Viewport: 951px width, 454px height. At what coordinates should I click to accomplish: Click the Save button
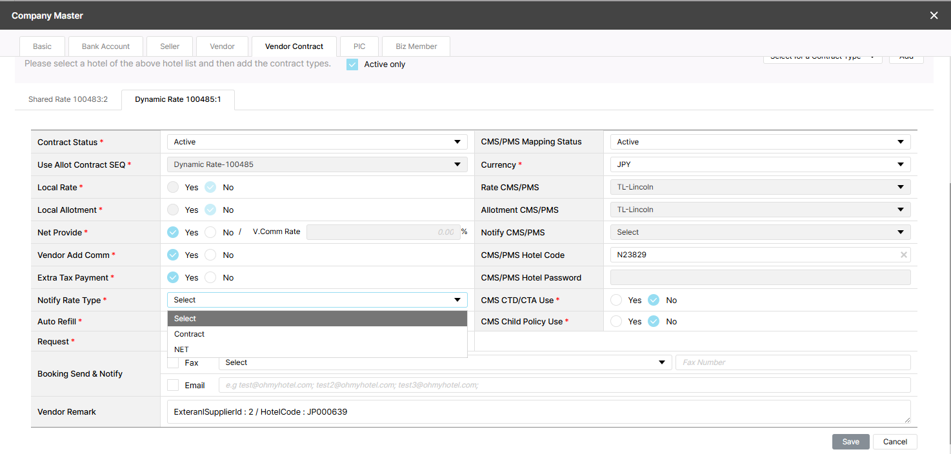coord(850,442)
